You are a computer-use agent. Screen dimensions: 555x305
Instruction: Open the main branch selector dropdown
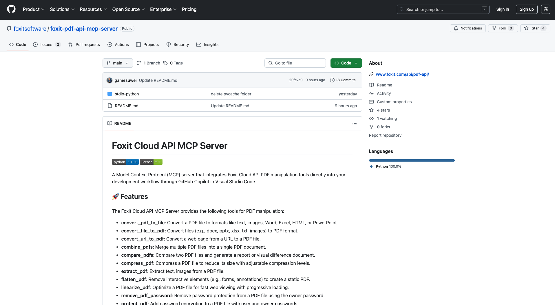click(118, 63)
